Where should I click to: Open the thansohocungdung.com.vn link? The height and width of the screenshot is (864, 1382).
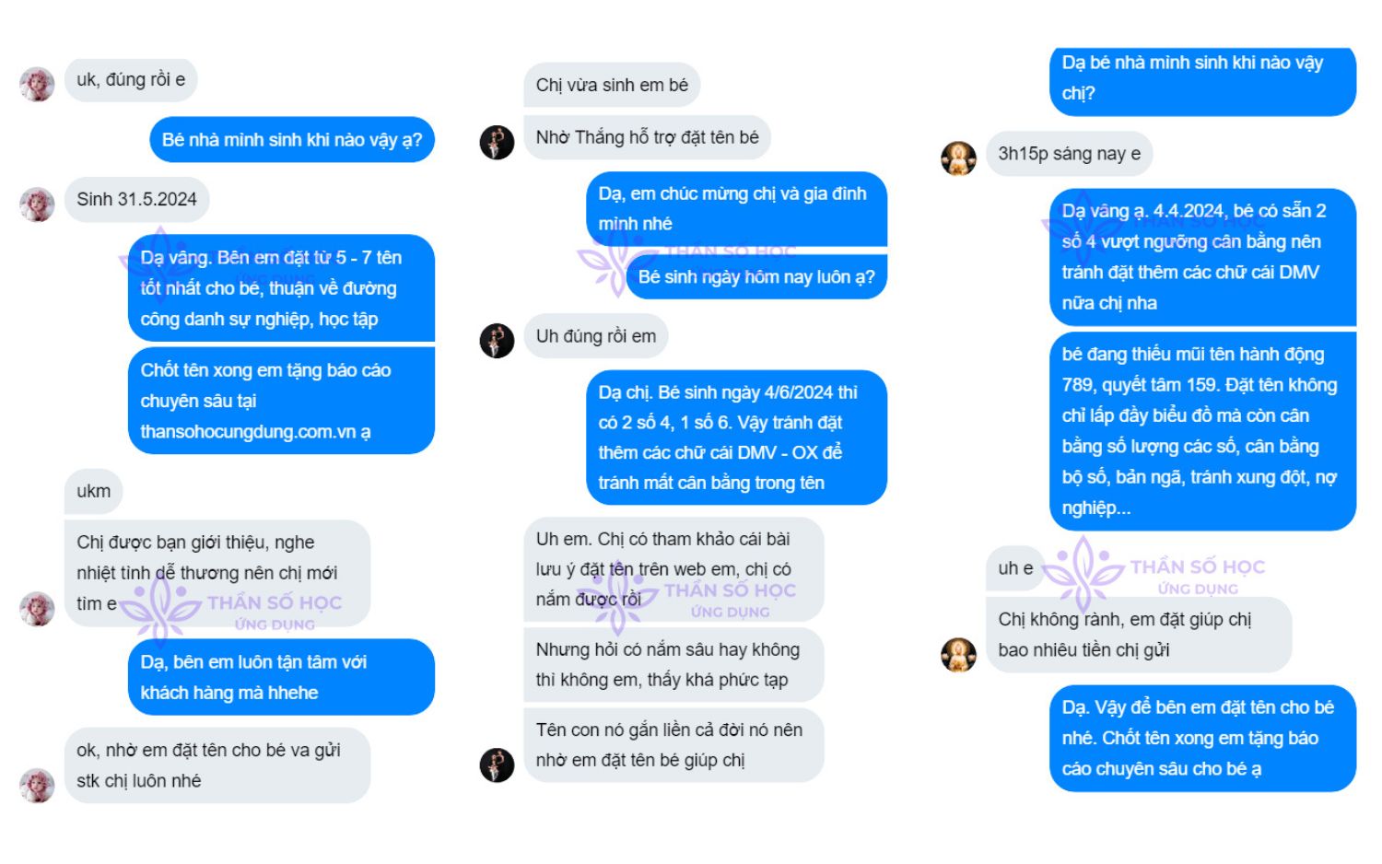point(255,432)
